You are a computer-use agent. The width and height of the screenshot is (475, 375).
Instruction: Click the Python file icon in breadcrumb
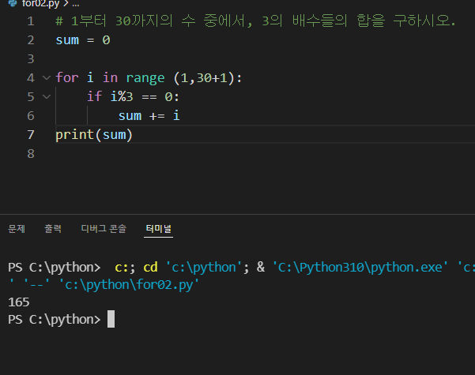pyautogui.click(x=13, y=3)
